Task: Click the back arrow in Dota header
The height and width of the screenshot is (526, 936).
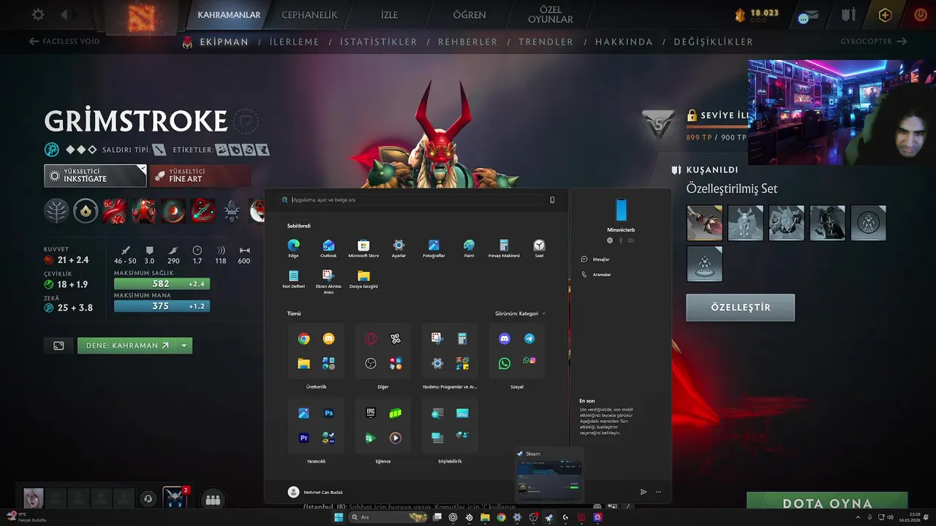Action: tap(64, 15)
